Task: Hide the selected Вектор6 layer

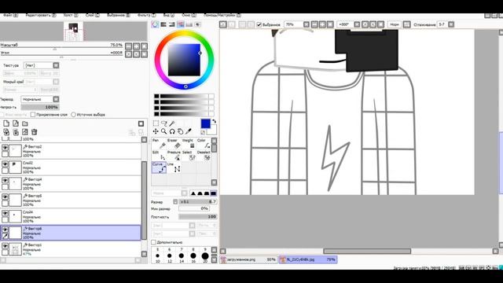Action: (x=6, y=230)
